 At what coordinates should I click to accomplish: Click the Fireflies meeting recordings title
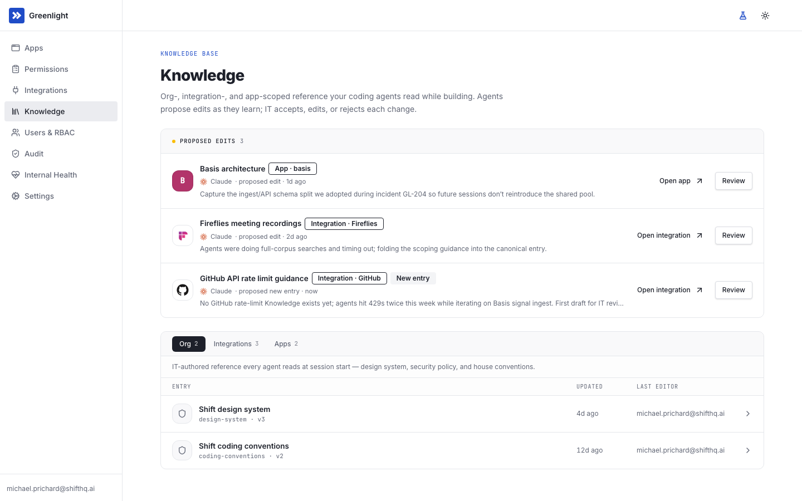(x=251, y=223)
